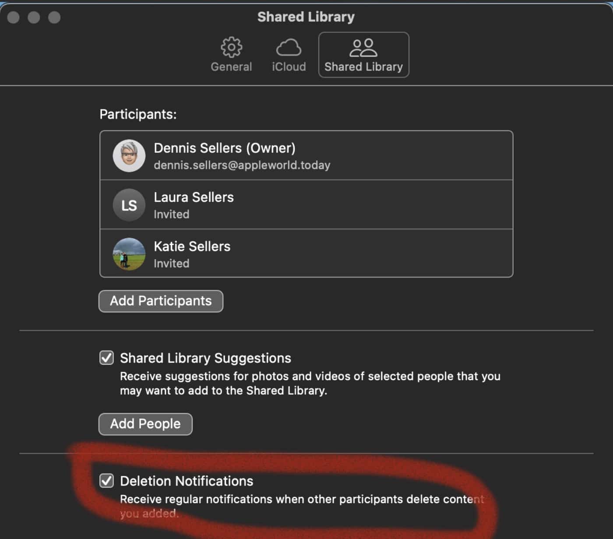Click the two-people Shared Library icon

click(363, 48)
